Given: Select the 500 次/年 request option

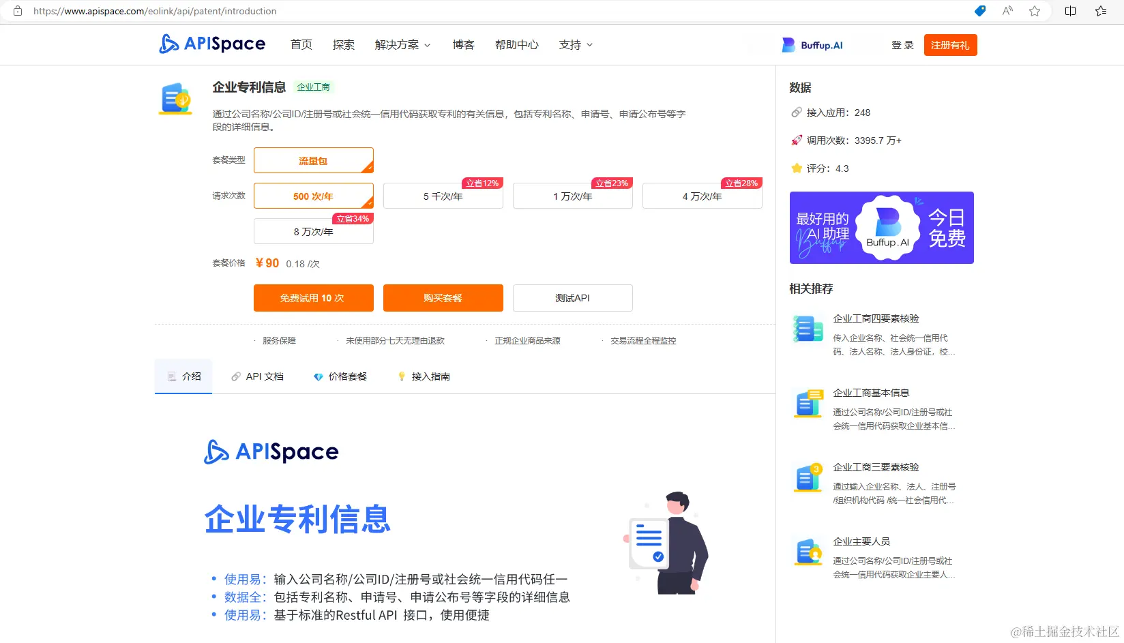Looking at the screenshot, I should click(x=313, y=196).
